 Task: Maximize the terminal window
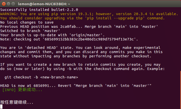click(x=13, y=4)
